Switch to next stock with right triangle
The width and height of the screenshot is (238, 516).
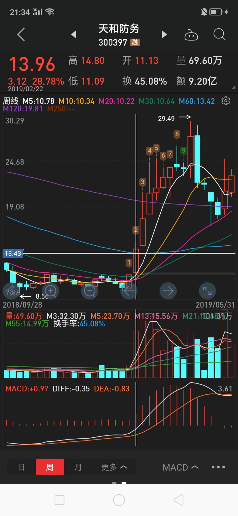coord(164,34)
